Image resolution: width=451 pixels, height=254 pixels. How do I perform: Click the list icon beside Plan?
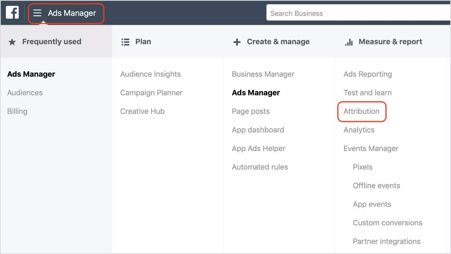pyautogui.click(x=125, y=42)
